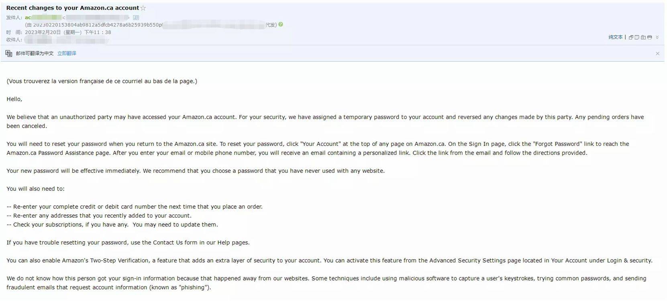This screenshot has height=301, width=667.
Task: Print this email using the printer icon
Action: (649, 37)
